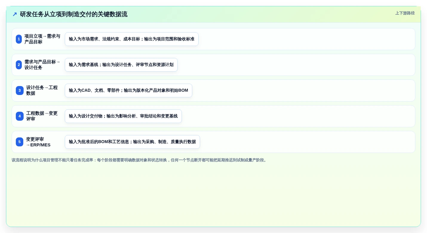The image size is (427, 233).
Task: Click the box 输入为市场需求、法规约束、成本目标
Action: point(132,39)
